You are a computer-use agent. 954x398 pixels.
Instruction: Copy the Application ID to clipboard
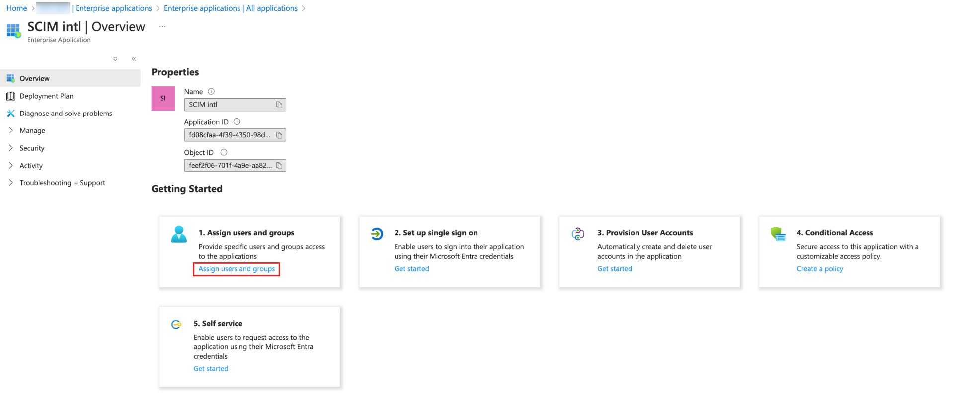pyautogui.click(x=279, y=135)
